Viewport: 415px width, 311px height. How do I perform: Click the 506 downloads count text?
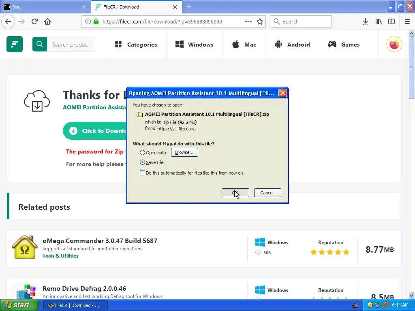click(x=267, y=253)
